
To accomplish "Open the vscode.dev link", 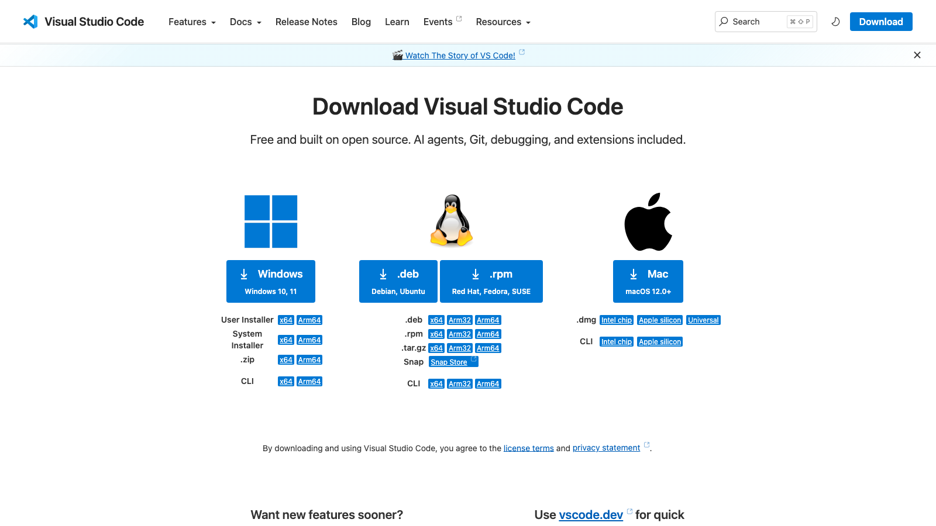I will [591, 515].
